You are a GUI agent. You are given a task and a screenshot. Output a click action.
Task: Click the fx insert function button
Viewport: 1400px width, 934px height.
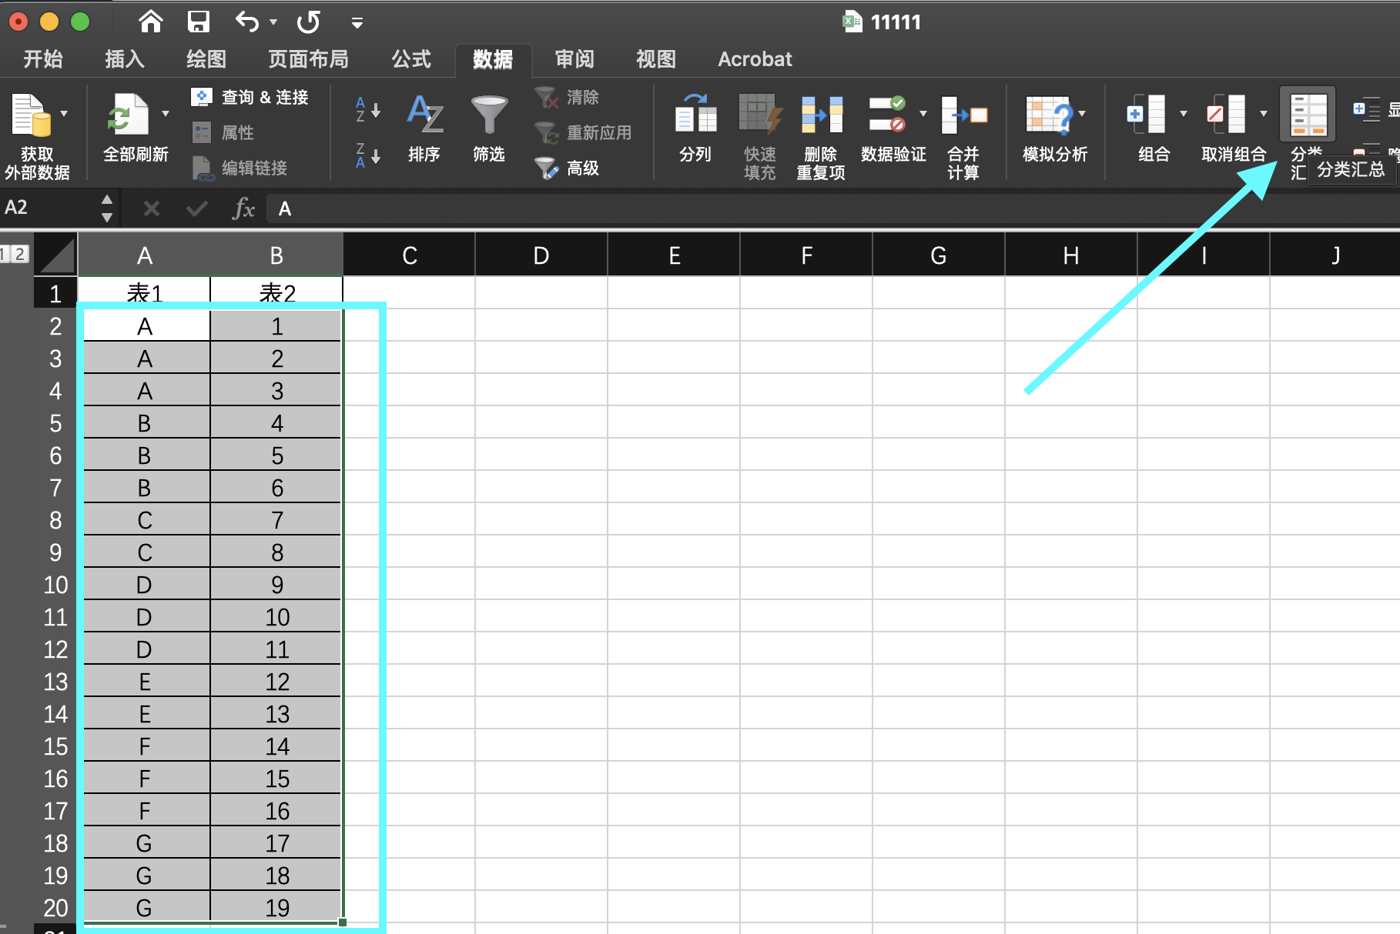point(243,208)
